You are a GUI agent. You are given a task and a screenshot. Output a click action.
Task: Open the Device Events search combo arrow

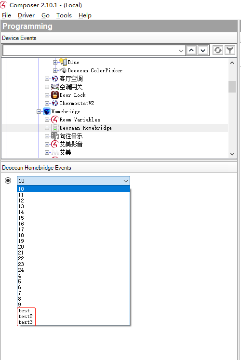click(181, 51)
